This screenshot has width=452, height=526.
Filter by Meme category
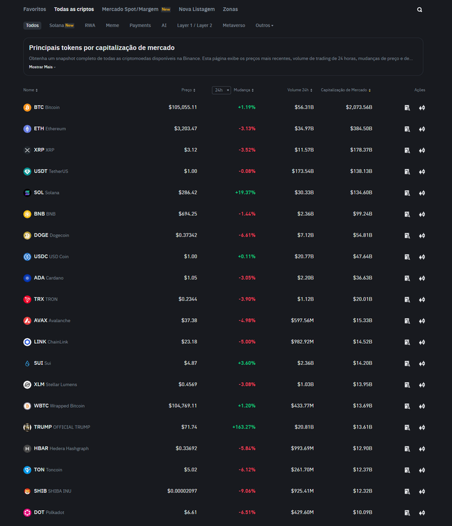click(x=113, y=26)
